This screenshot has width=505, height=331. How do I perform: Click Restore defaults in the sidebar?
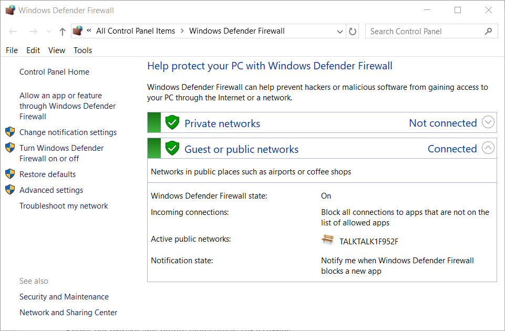click(47, 174)
